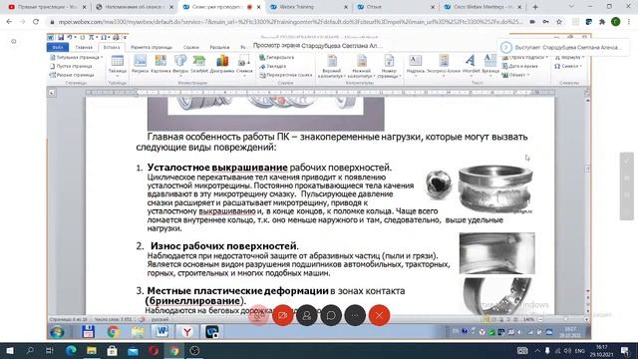638x359 pixels.
Task: Click the Save icon in Word quick access toolbar
Action: point(61,38)
